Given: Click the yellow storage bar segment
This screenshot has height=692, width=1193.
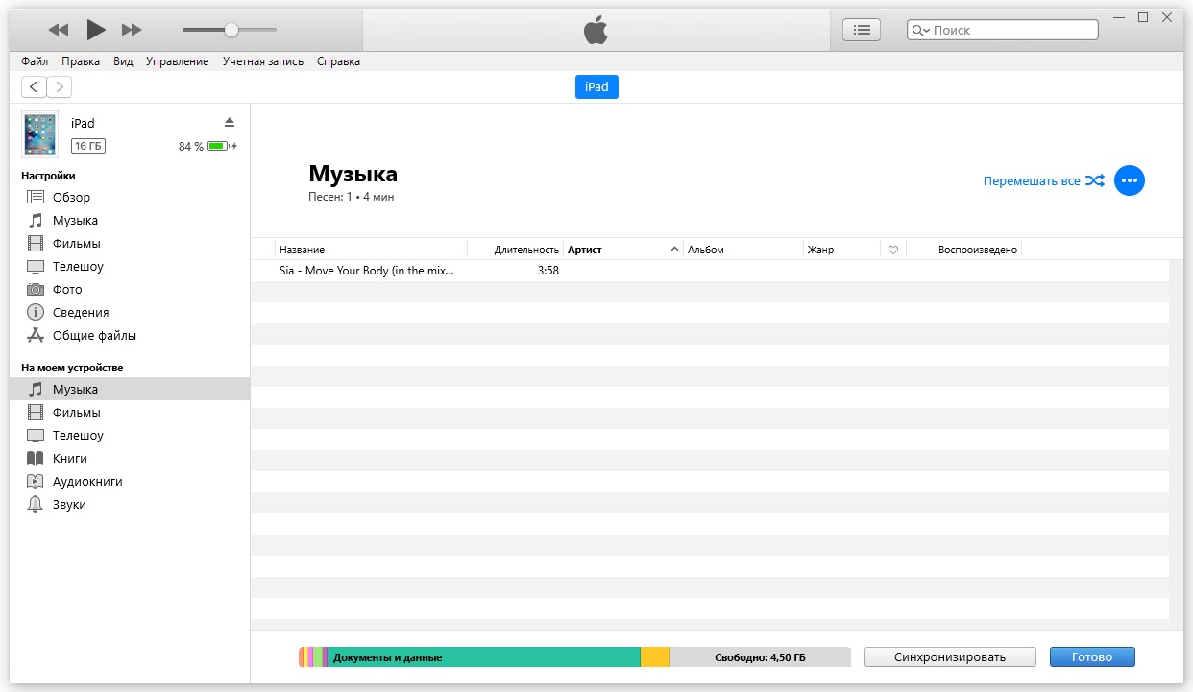Looking at the screenshot, I should [x=655, y=657].
